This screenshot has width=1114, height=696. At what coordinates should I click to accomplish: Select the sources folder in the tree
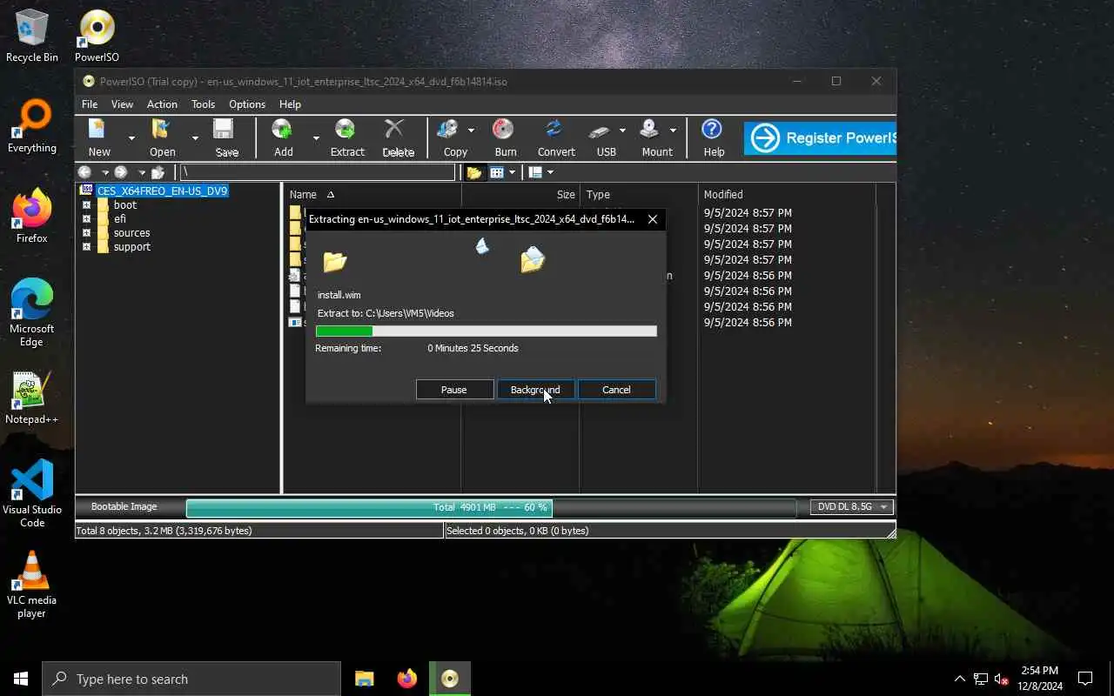click(x=131, y=233)
